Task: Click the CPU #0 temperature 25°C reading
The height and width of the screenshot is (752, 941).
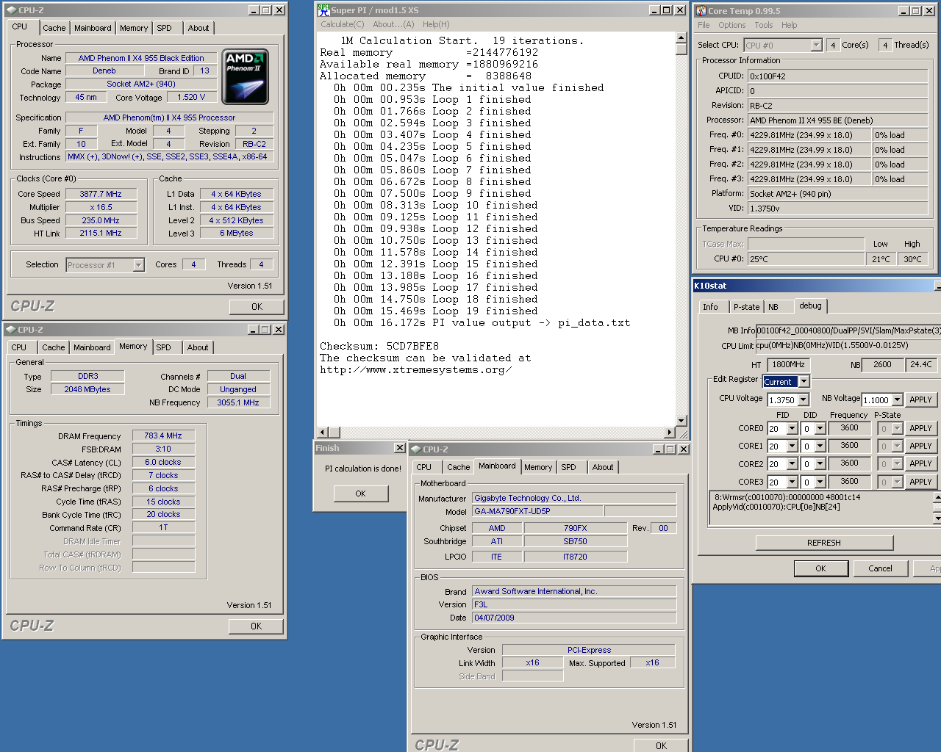Action: [x=806, y=259]
